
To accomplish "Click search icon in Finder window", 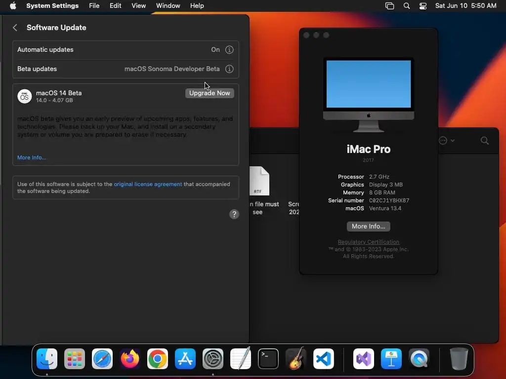I will 484,141.
